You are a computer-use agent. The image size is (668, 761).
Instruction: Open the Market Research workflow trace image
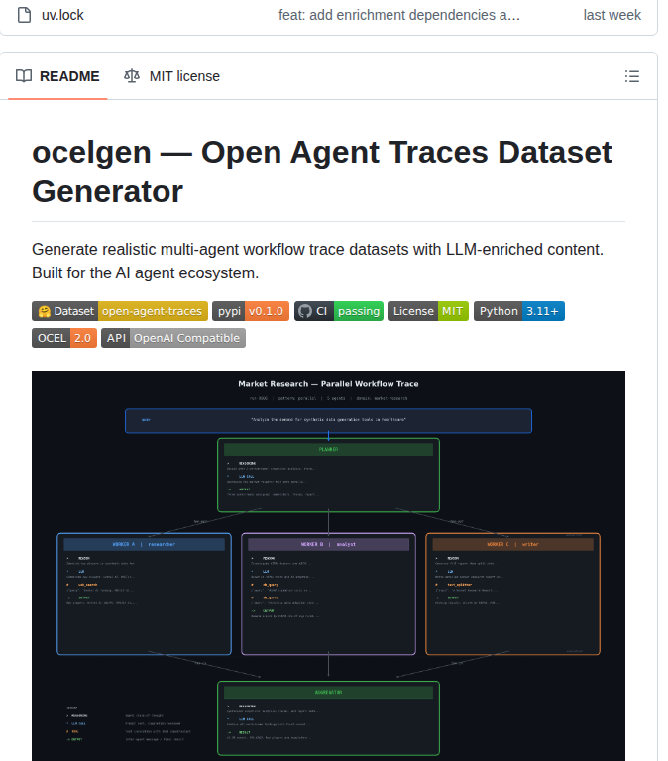pos(328,566)
